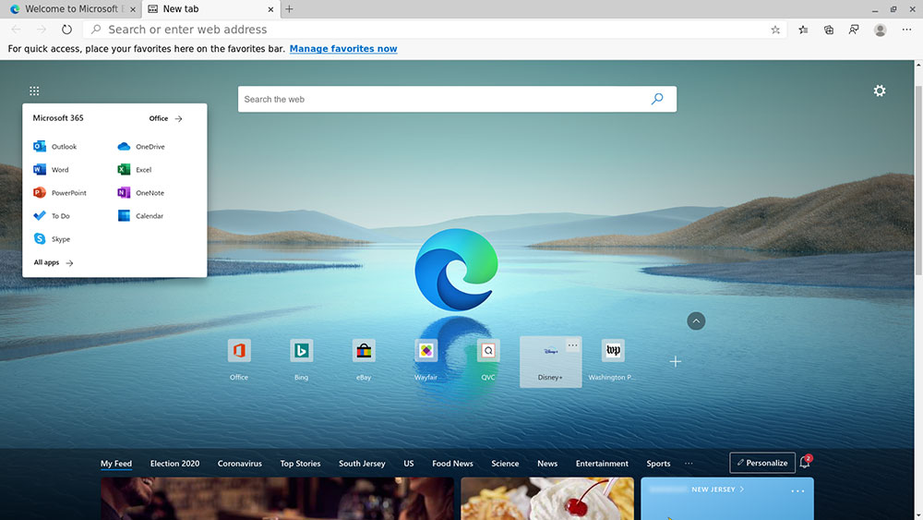Collapse quick links with the up chevron

coord(696,320)
